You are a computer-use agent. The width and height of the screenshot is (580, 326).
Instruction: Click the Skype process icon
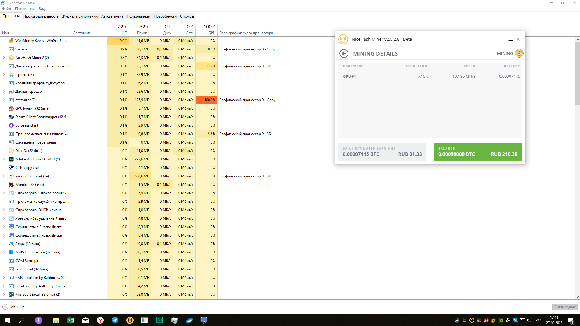point(11,244)
